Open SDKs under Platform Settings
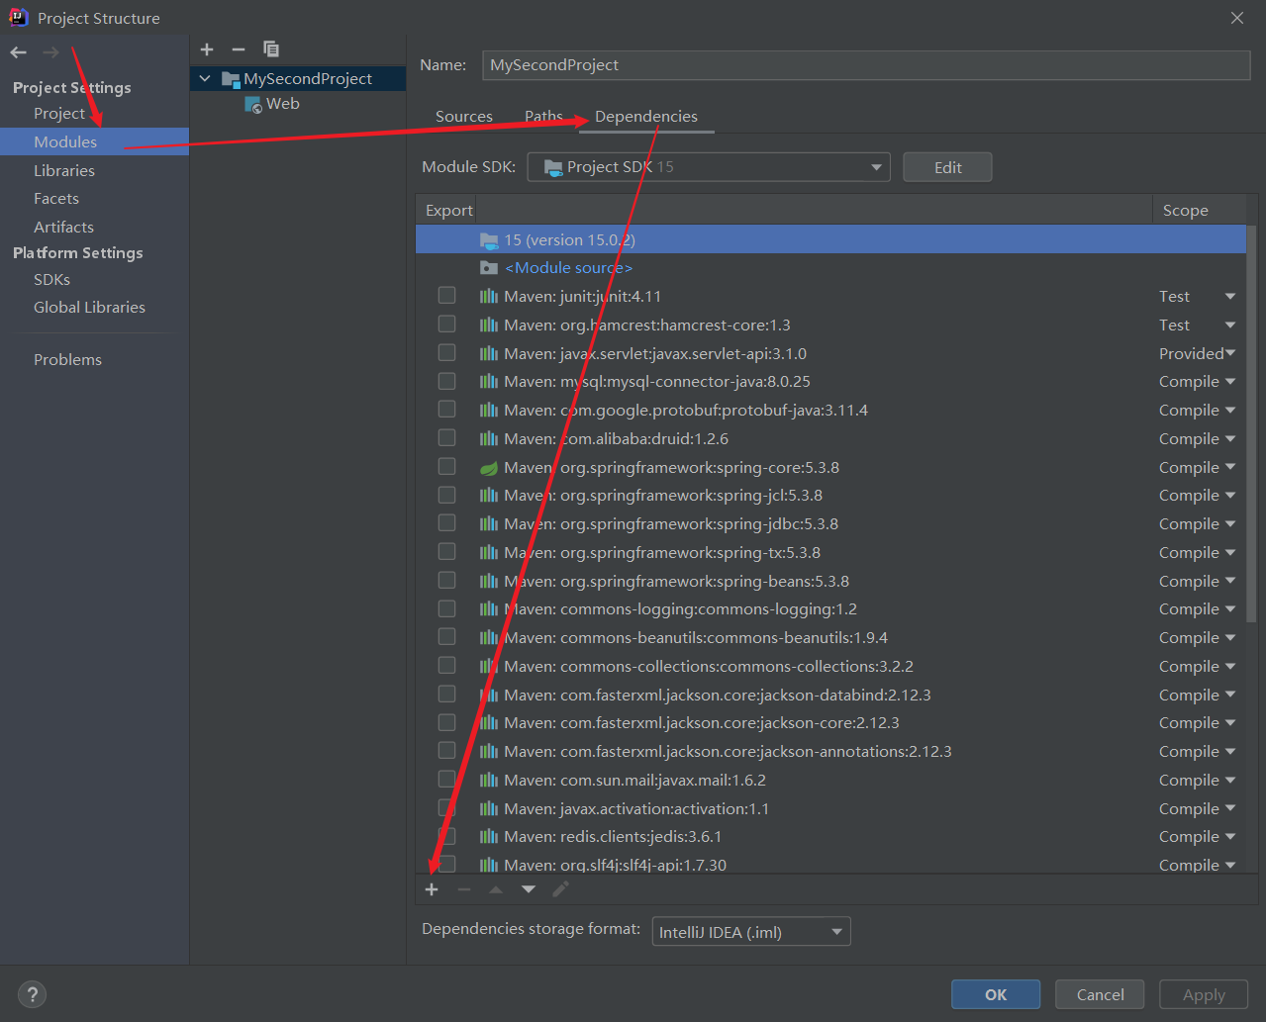Viewport: 1266px width, 1022px height. click(x=51, y=280)
